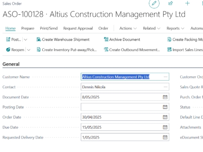The image size is (203, 152).
Task: Click the Contact field Dennis Nikola
Action: (125, 87)
